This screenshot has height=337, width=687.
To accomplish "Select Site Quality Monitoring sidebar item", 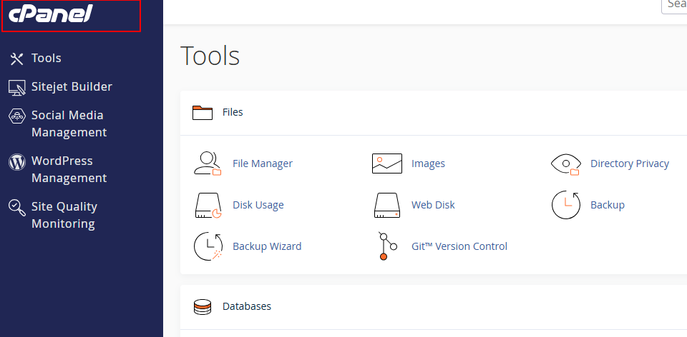I will click(64, 215).
